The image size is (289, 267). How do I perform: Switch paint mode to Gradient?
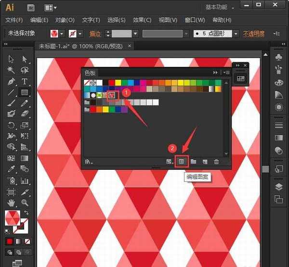[18, 241]
